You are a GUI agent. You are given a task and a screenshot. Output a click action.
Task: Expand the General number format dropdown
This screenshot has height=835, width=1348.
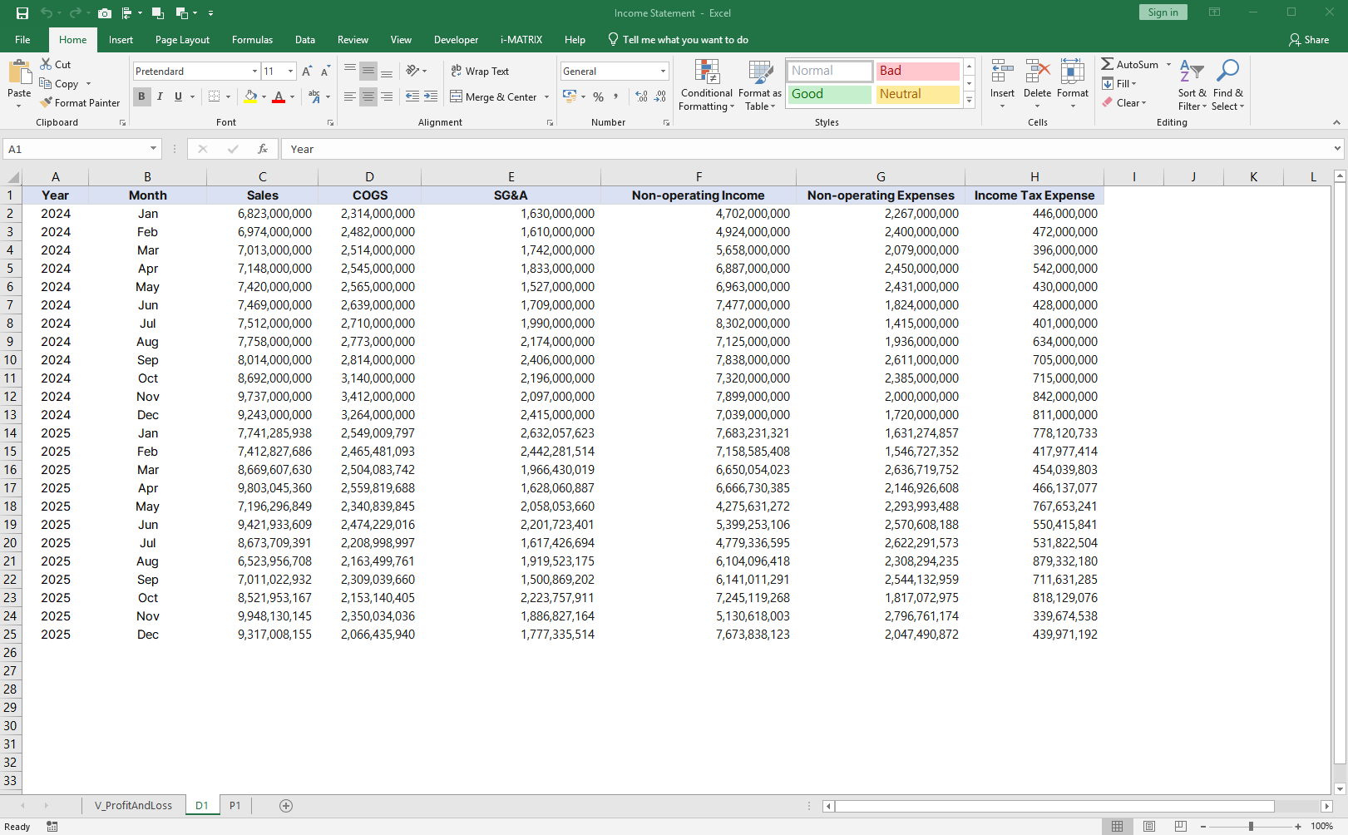click(x=663, y=72)
